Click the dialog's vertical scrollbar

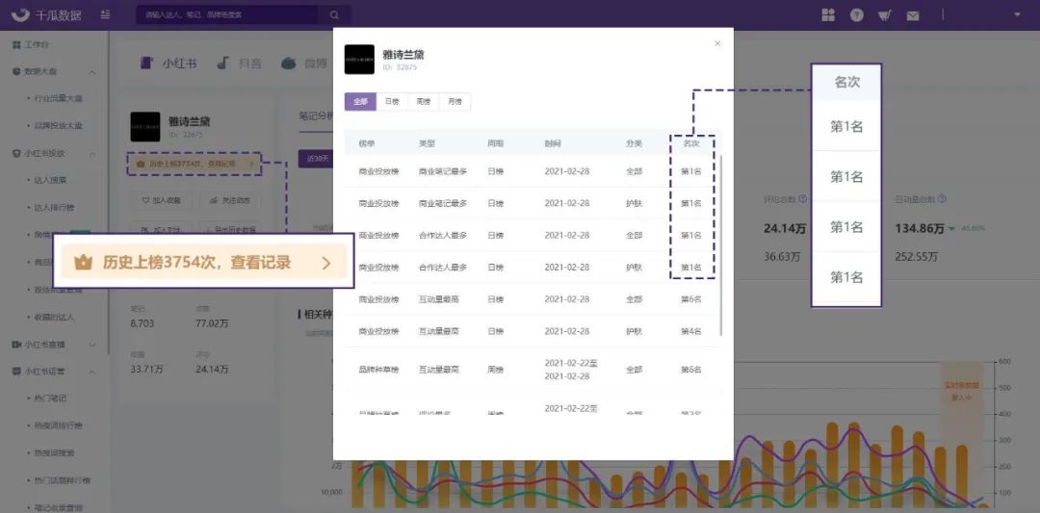pyautogui.click(x=720, y=245)
